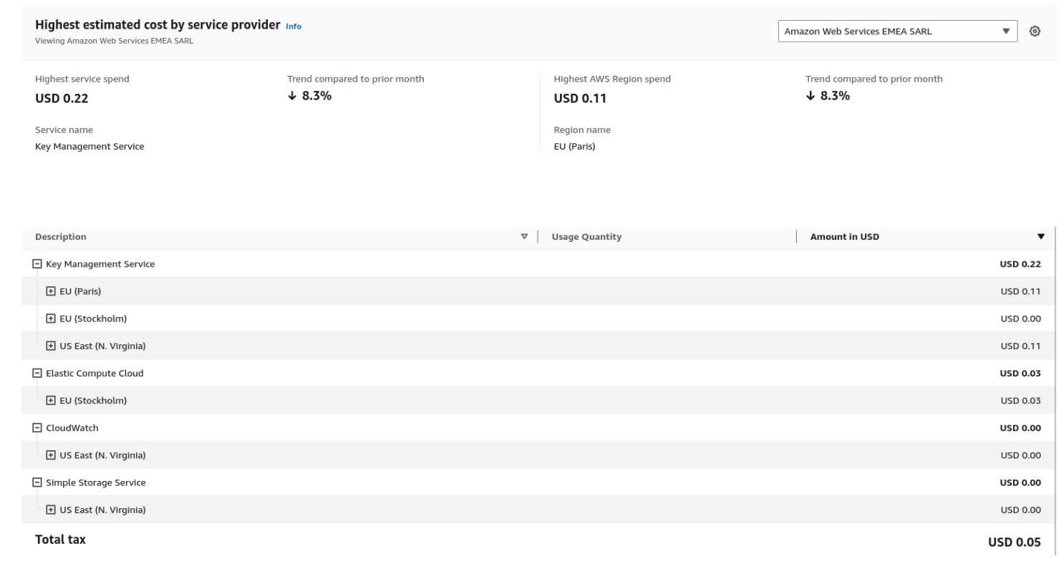Select the Key Management Service row label
Viewport: 1064px width, 574px height.
click(x=100, y=264)
